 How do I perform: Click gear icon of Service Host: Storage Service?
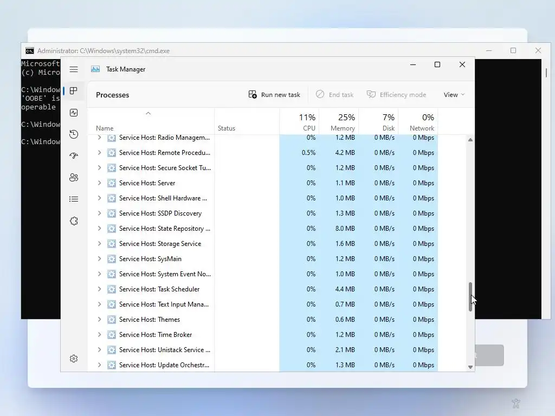(112, 244)
